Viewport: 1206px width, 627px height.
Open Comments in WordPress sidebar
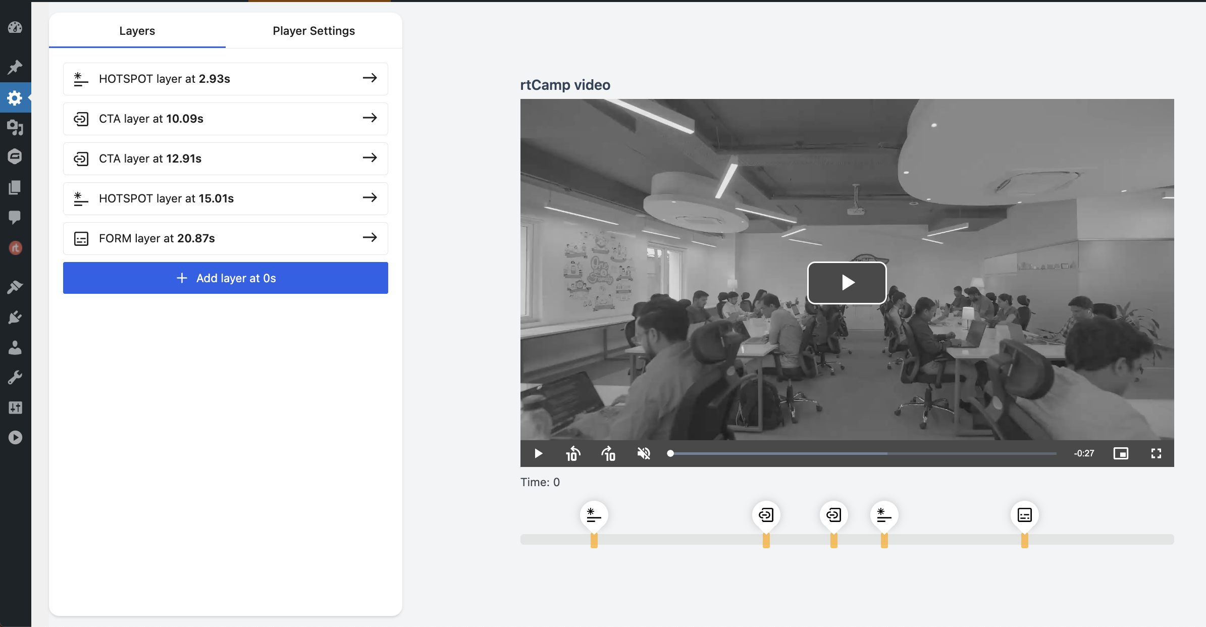[15, 217]
